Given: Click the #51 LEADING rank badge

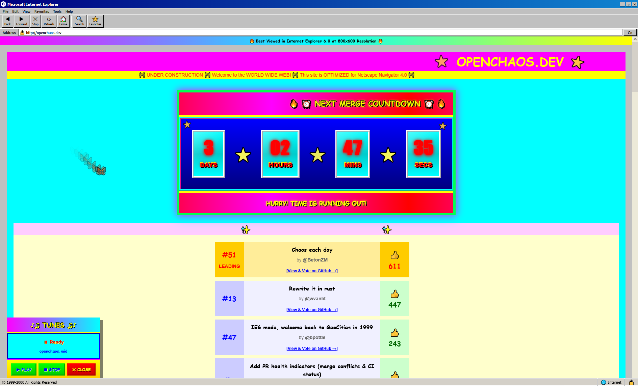Looking at the screenshot, I should tap(229, 260).
